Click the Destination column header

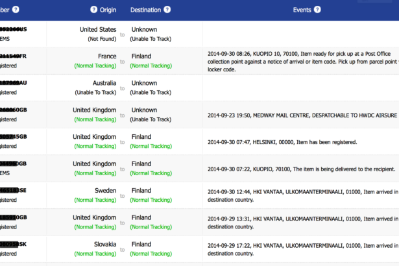click(x=145, y=10)
